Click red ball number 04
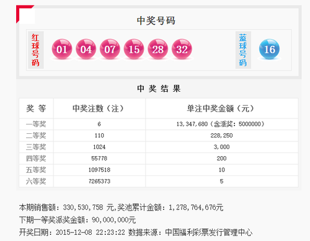This screenshot has width=310, height=241. tap(86, 49)
